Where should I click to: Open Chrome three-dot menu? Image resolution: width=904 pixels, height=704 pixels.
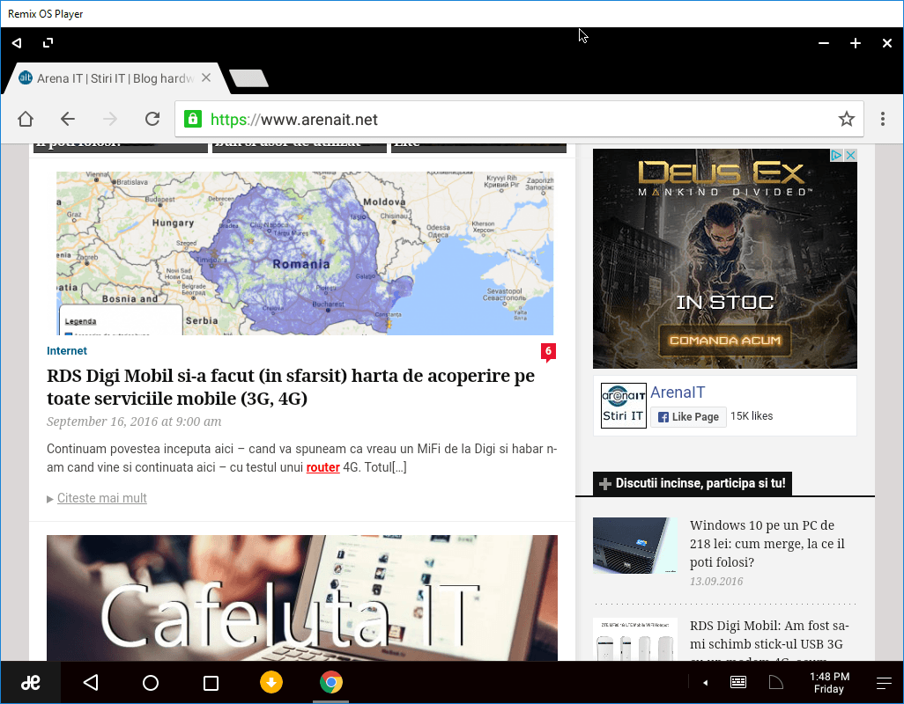883,119
